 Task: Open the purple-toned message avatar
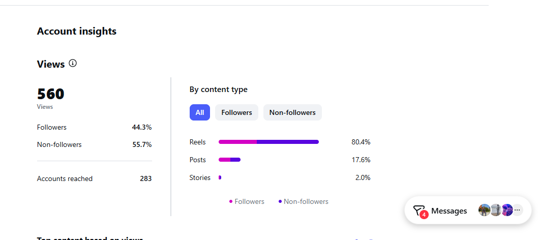point(507,210)
